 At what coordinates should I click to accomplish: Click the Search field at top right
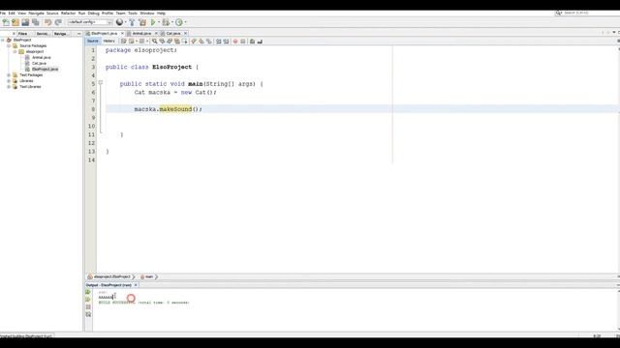click(589, 13)
